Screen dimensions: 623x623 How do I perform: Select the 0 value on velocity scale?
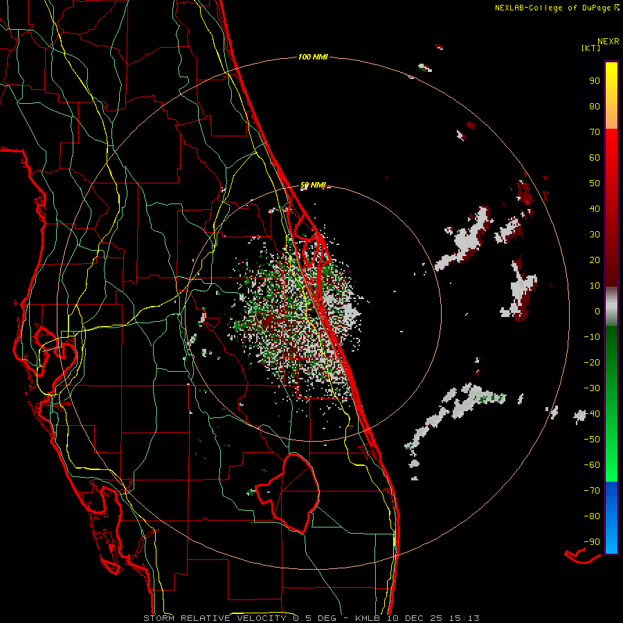tap(597, 311)
